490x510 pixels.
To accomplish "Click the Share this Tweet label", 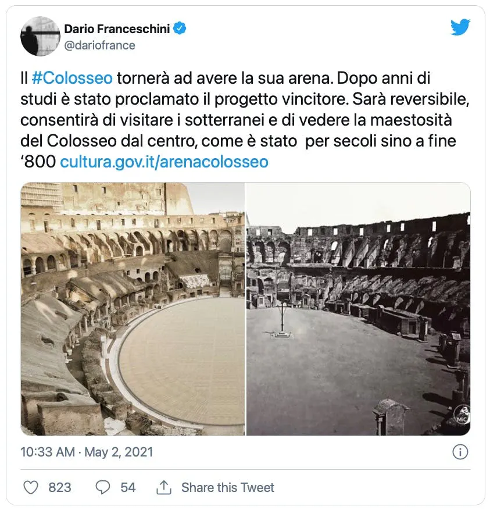I will [228, 487].
